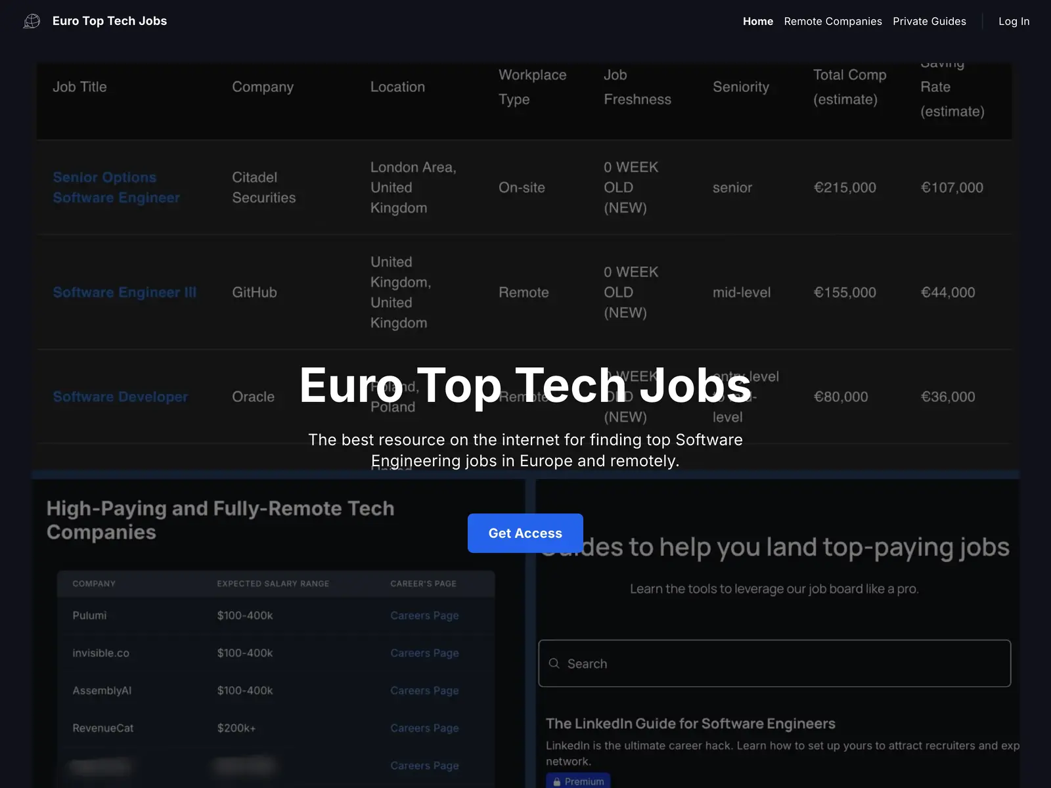The image size is (1051, 788).
Task: Click the Job Title column header
Action: tap(79, 87)
